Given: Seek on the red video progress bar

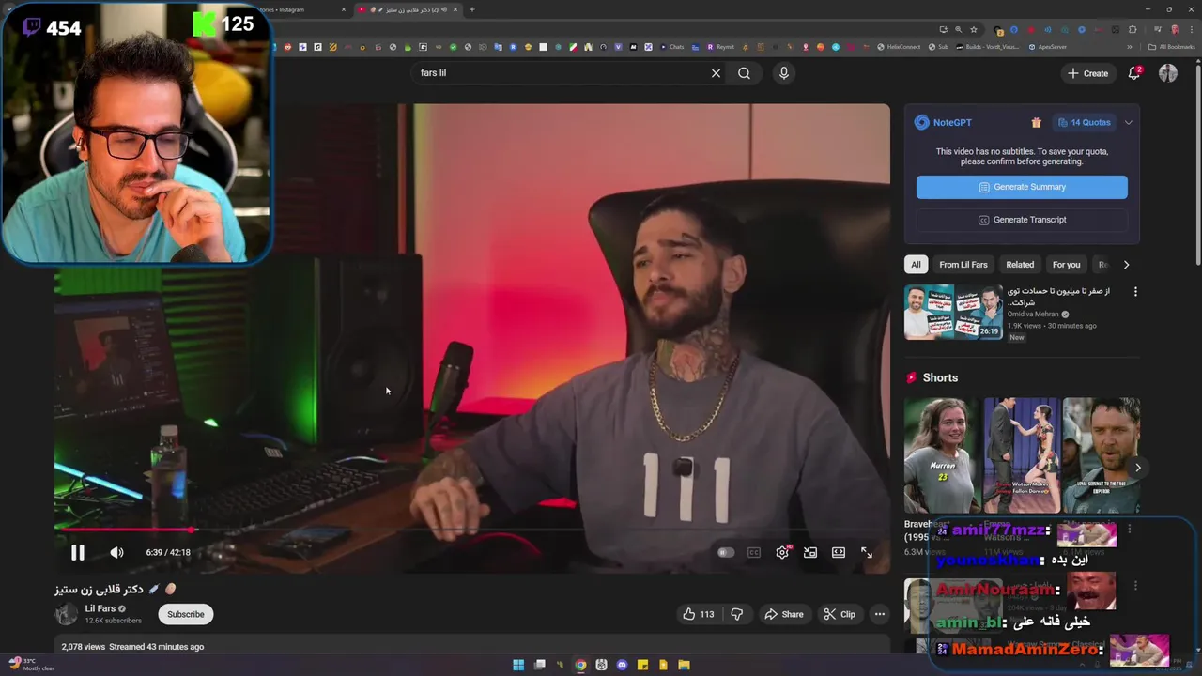Looking at the screenshot, I should click(x=472, y=530).
